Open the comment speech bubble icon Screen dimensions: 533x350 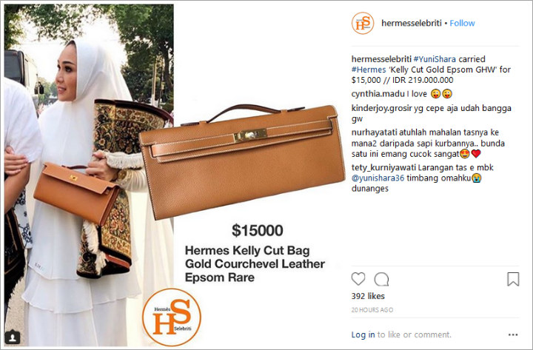pos(381,279)
